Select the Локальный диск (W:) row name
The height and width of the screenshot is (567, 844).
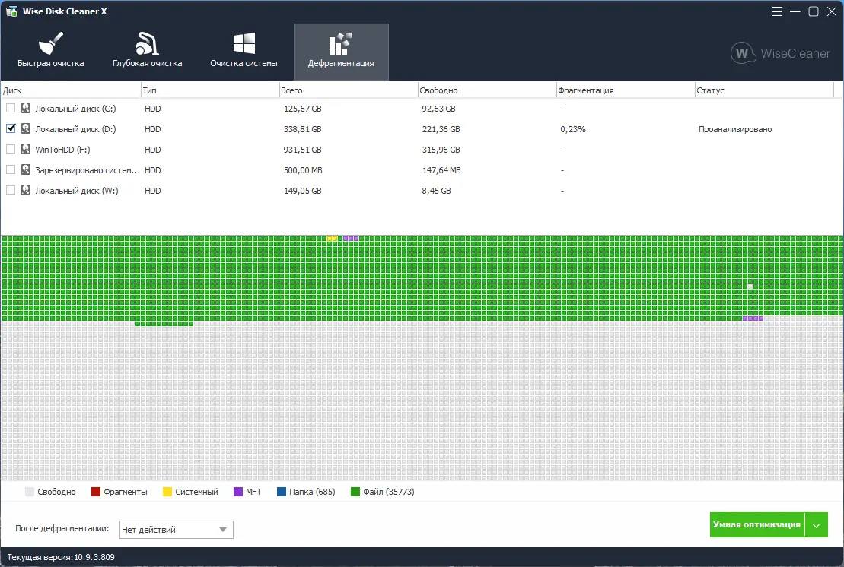(x=76, y=191)
